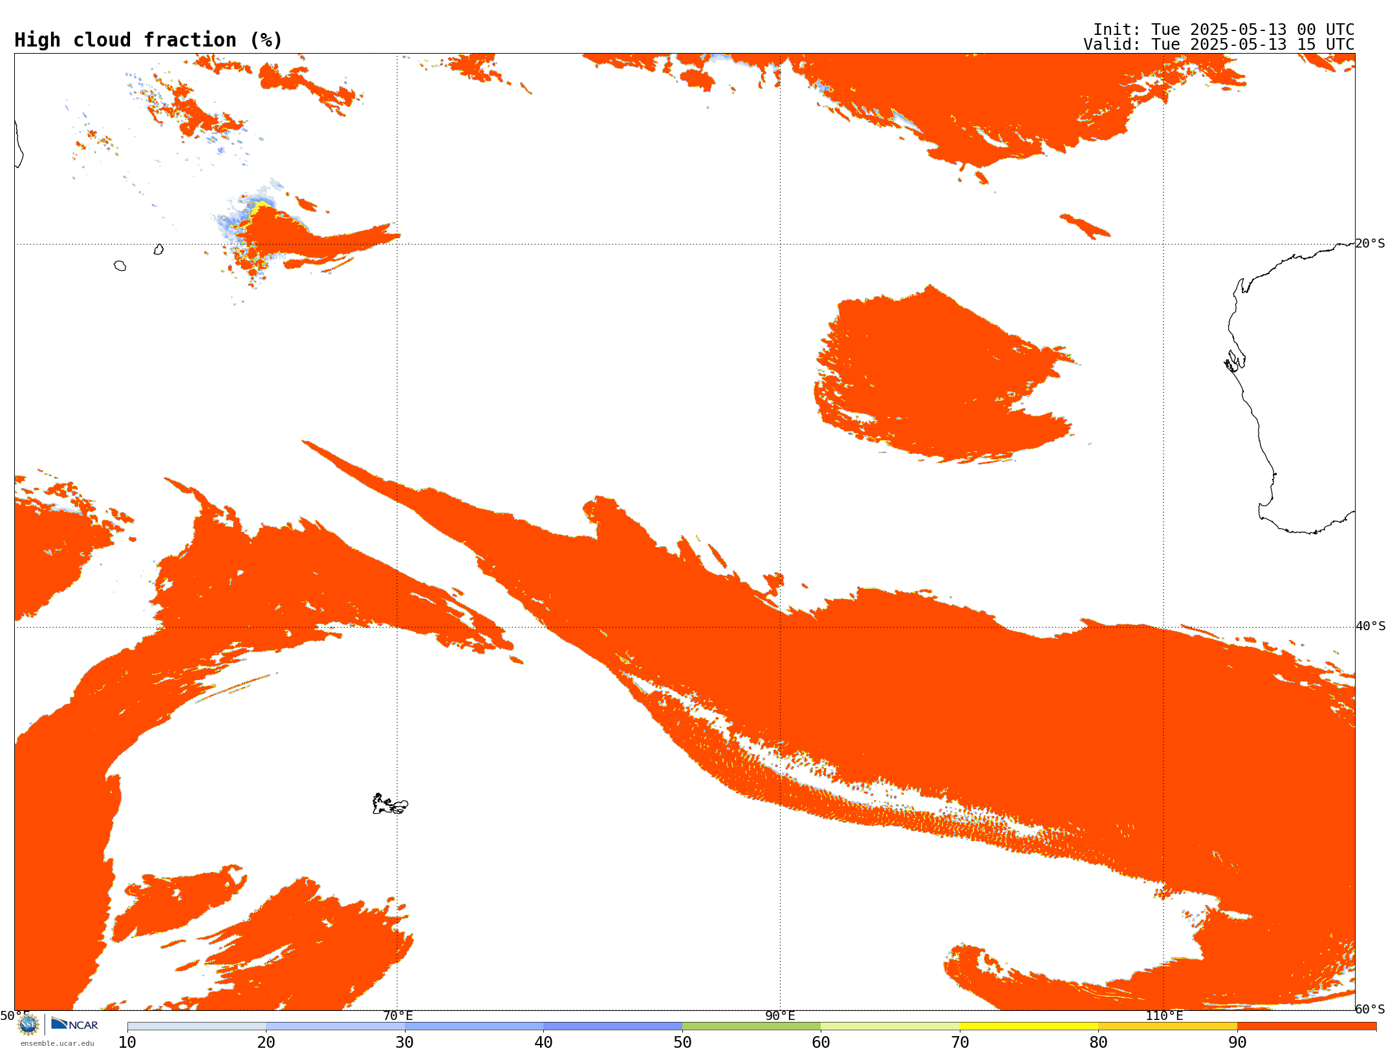Click the 90°E longitude label
Viewport: 1397px width, 1051px height.
(x=780, y=1016)
